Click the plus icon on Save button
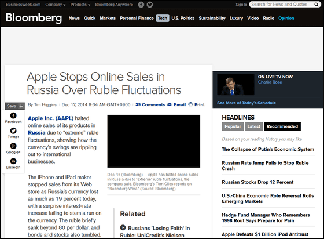 (x=21, y=106)
